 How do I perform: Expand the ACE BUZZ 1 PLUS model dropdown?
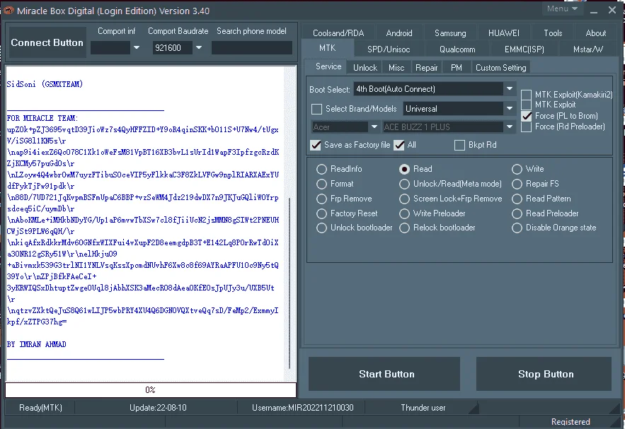[x=510, y=127]
